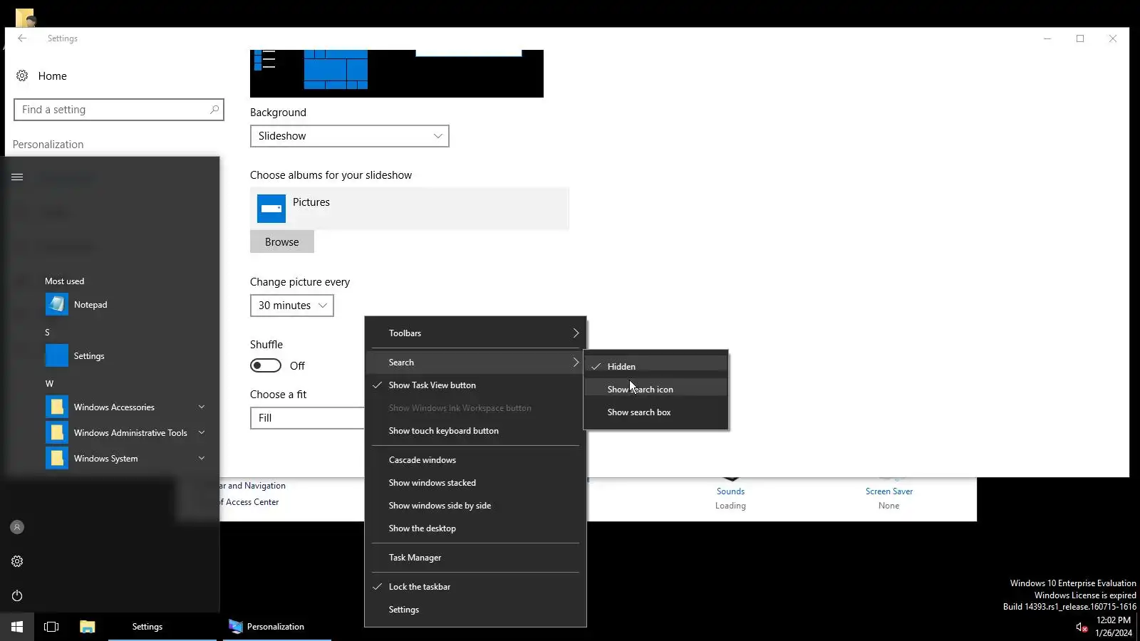1140x641 pixels.
Task: Click the Find a setting search field
Action: point(119,110)
